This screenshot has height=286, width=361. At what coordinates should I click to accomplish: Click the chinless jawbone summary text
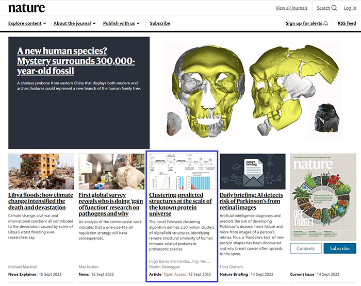pyautogui.click(x=79, y=86)
